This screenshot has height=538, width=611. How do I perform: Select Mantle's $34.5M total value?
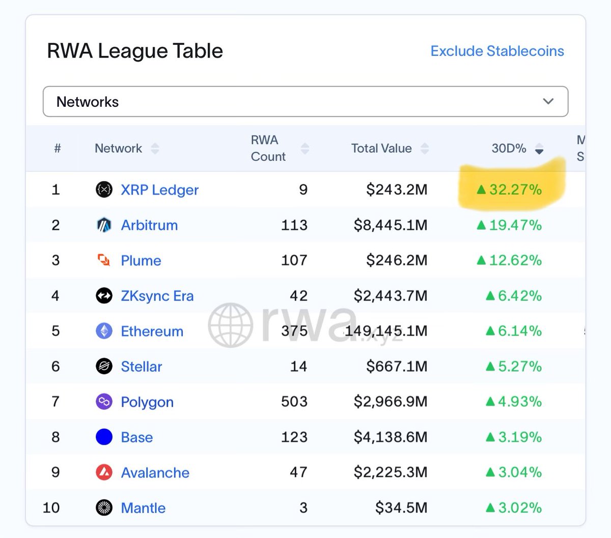(x=401, y=507)
